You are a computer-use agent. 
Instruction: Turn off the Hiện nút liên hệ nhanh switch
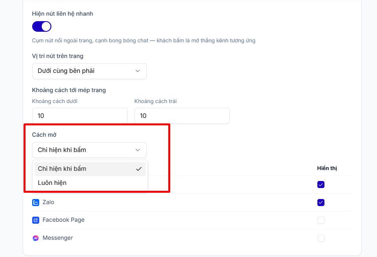(42, 26)
